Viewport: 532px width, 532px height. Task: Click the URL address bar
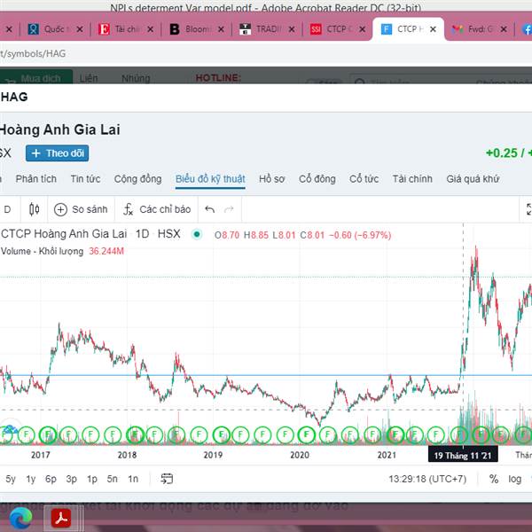tap(266, 53)
